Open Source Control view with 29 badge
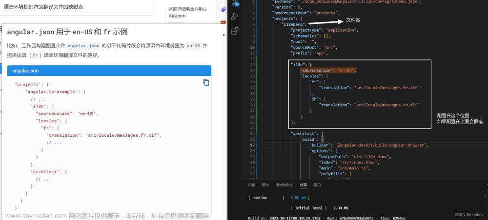Image resolution: width=488 pixels, height=220 pixels. click(x=235, y=3)
